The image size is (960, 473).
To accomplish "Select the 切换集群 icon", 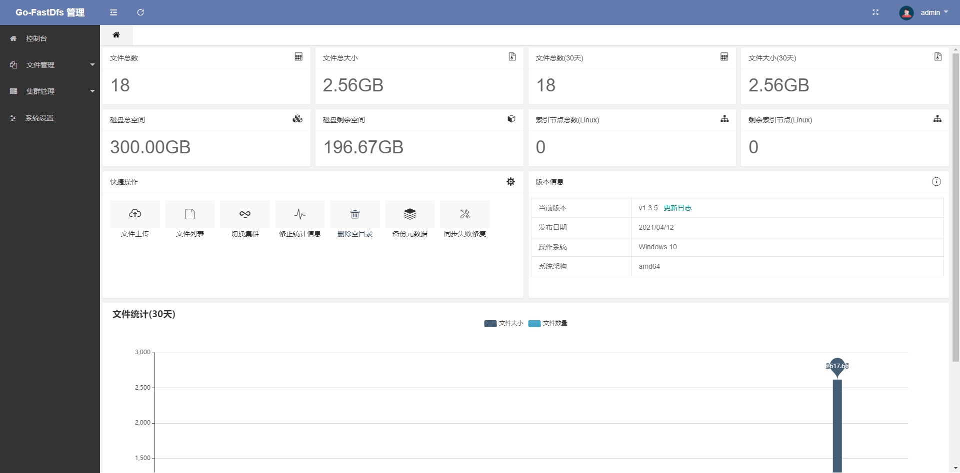I will click(244, 214).
